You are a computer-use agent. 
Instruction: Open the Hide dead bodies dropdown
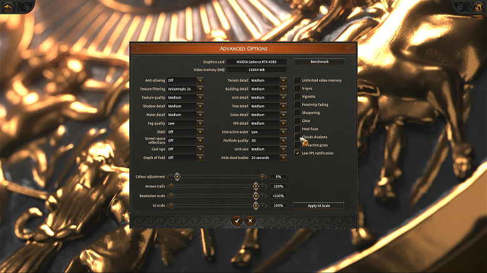coord(268,158)
